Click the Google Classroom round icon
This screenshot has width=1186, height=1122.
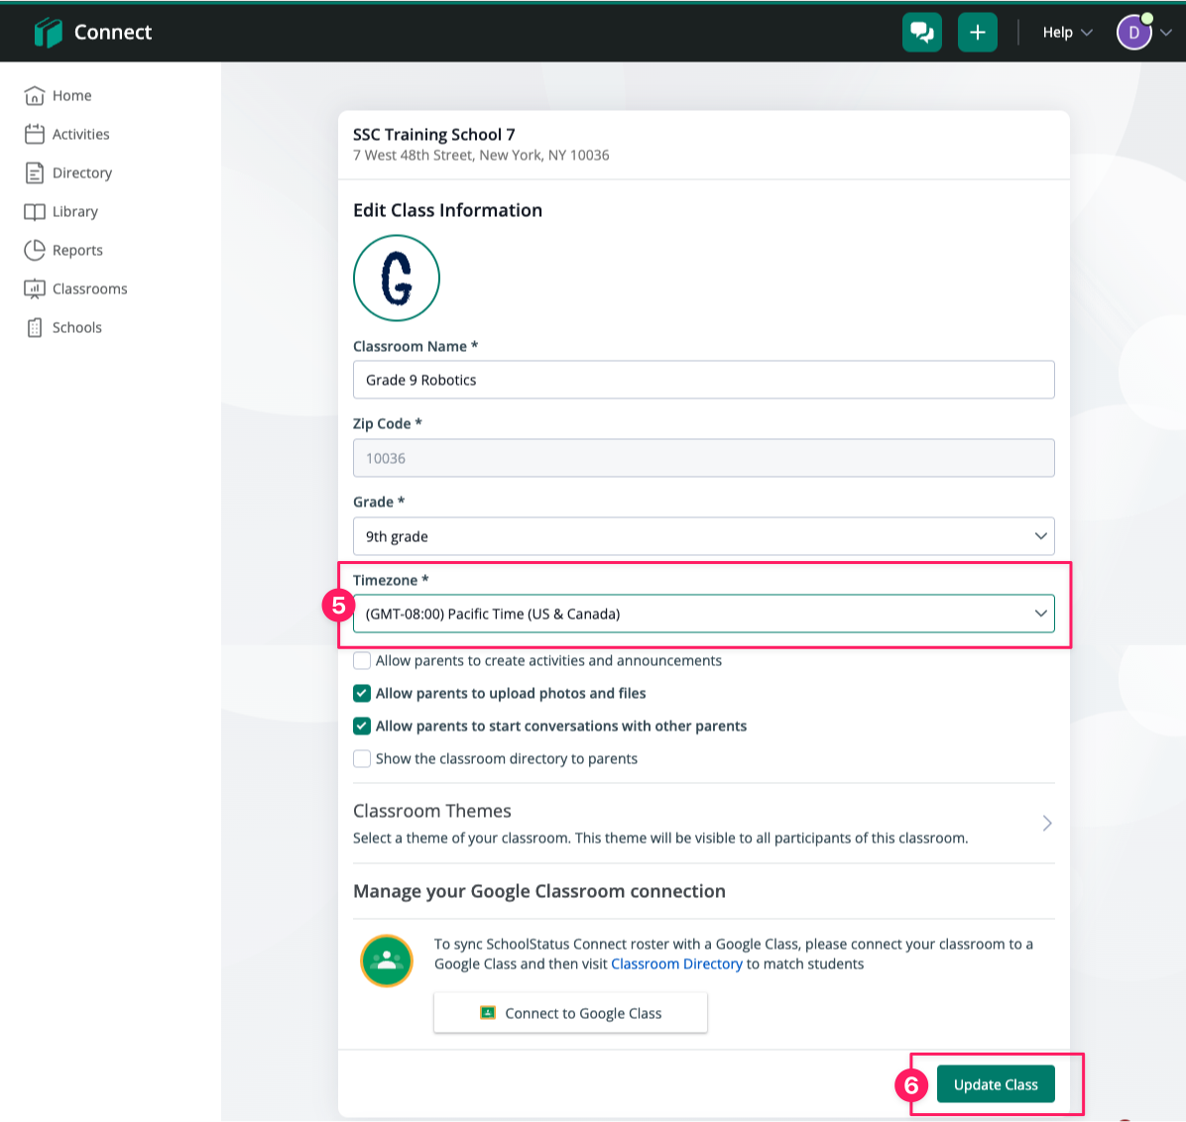point(387,961)
